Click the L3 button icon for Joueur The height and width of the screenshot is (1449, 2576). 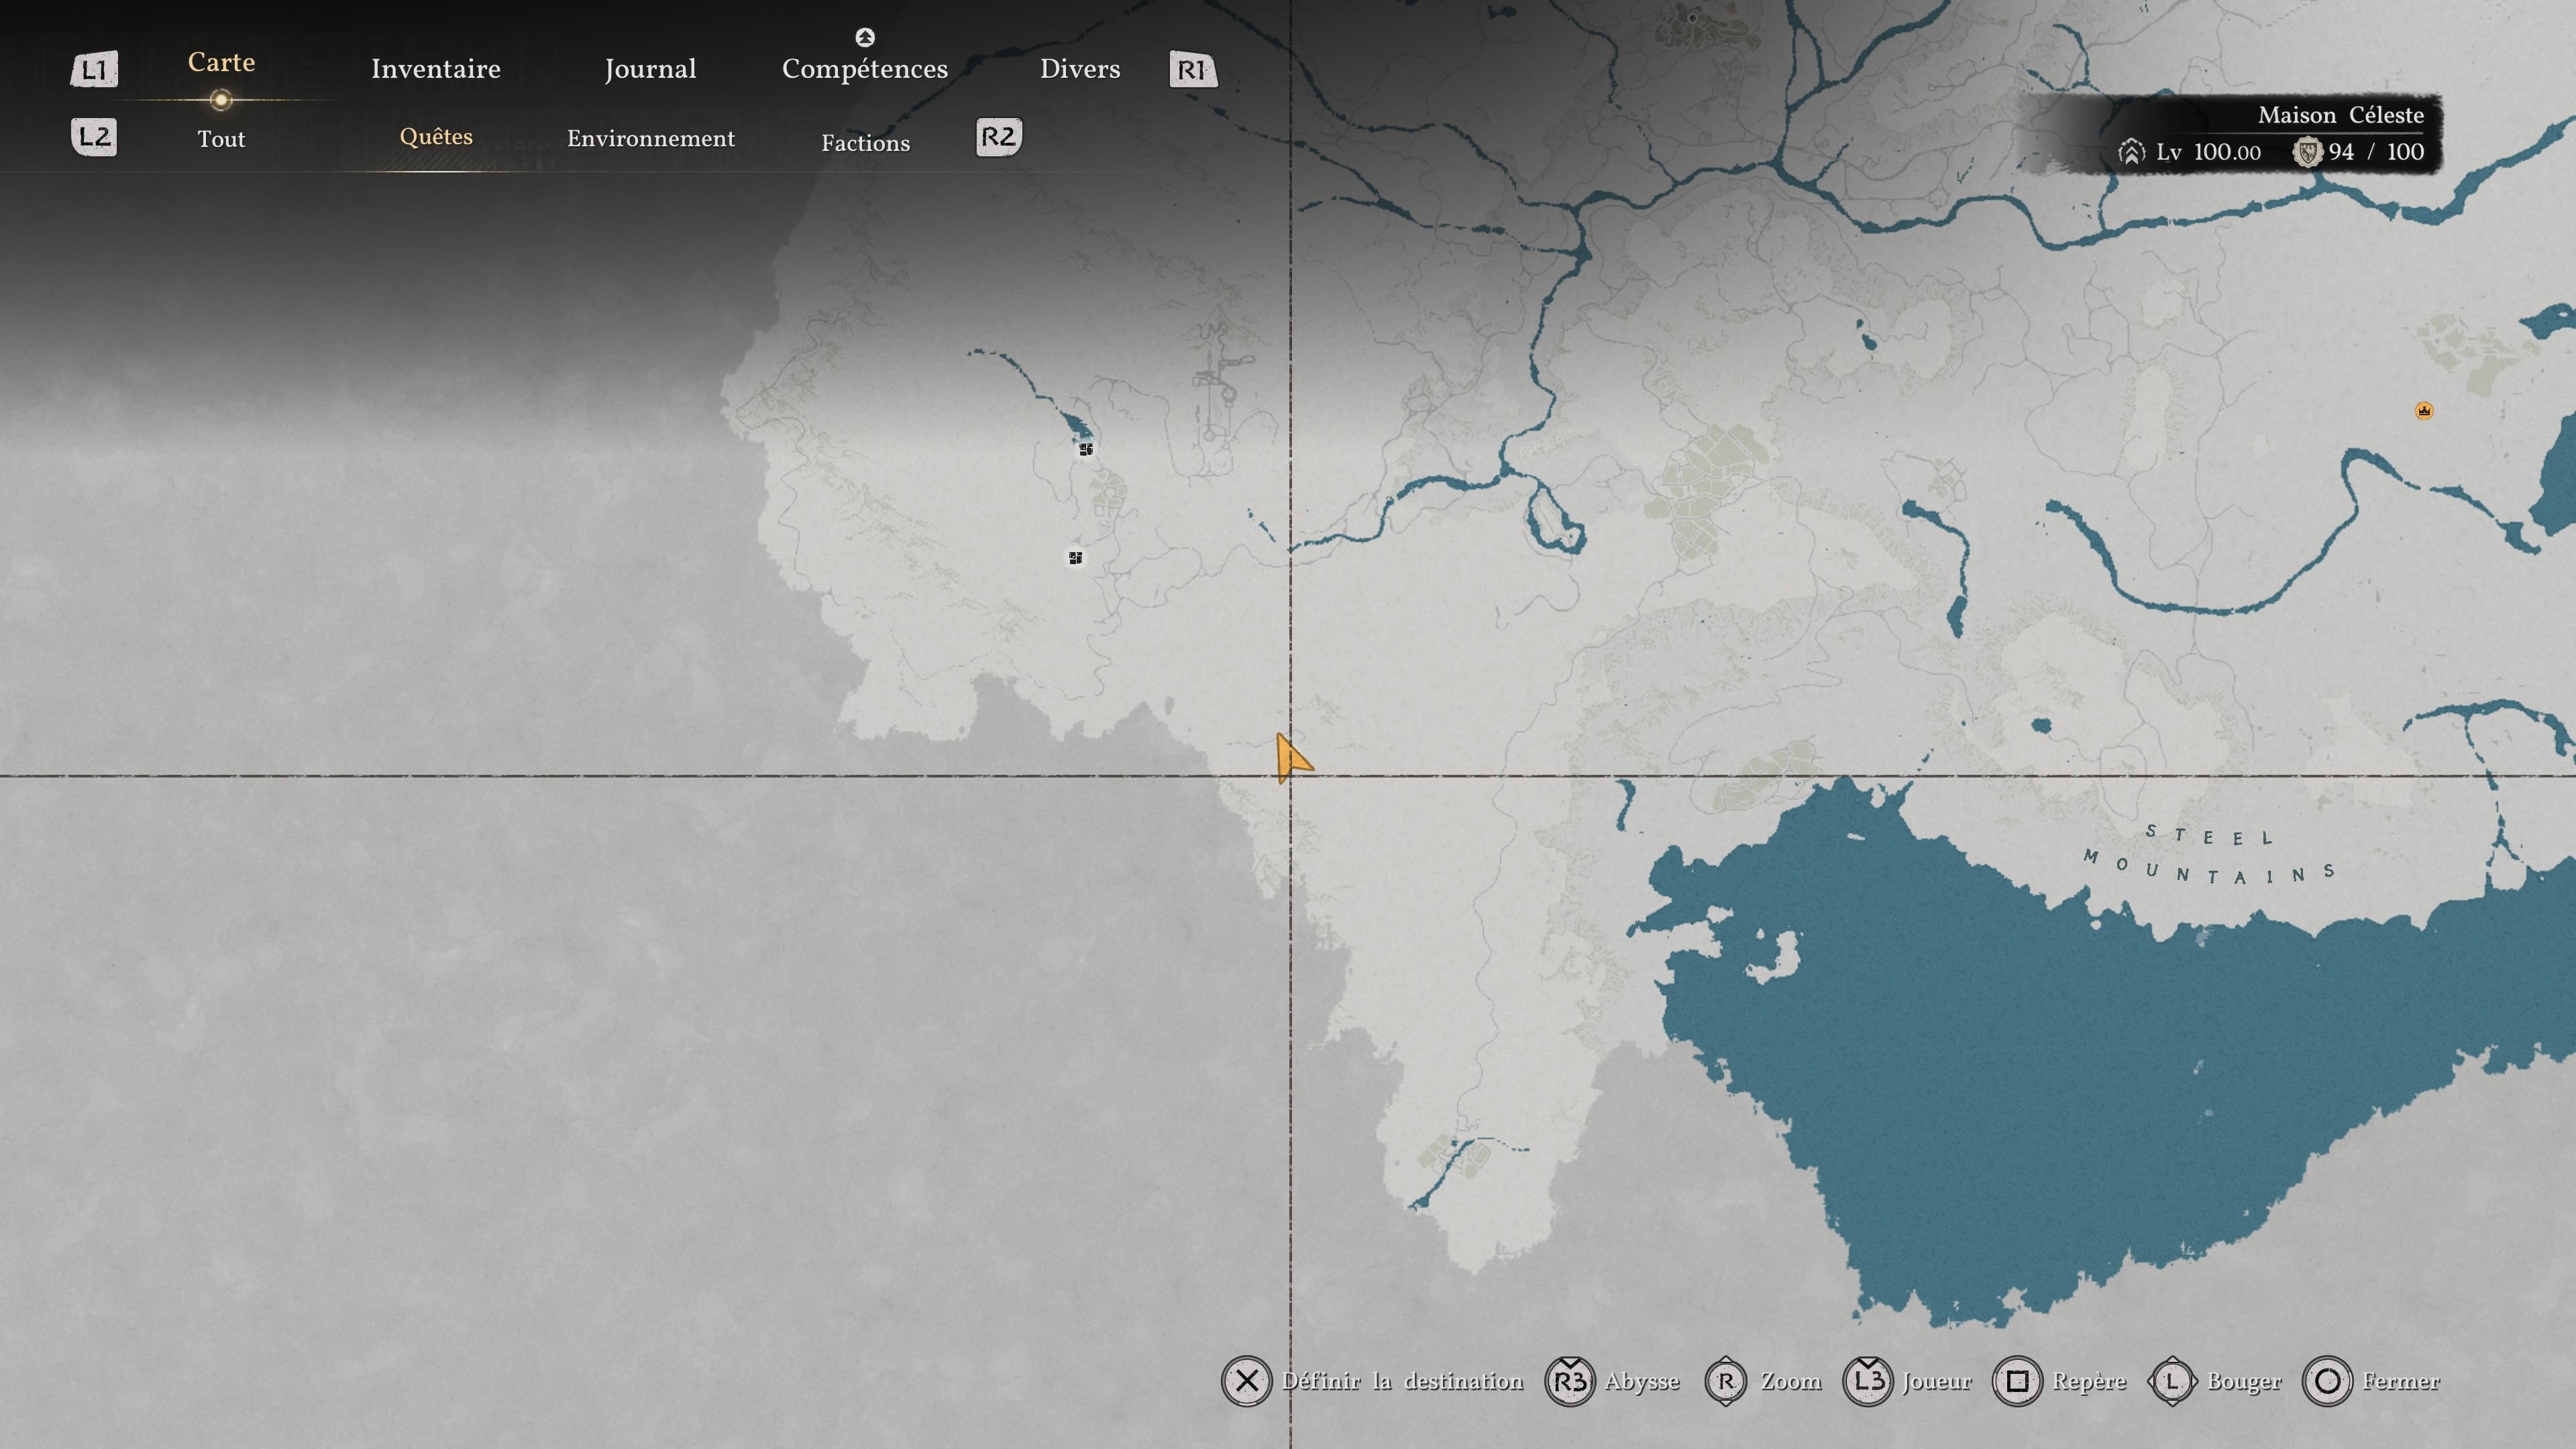coord(1868,1381)
